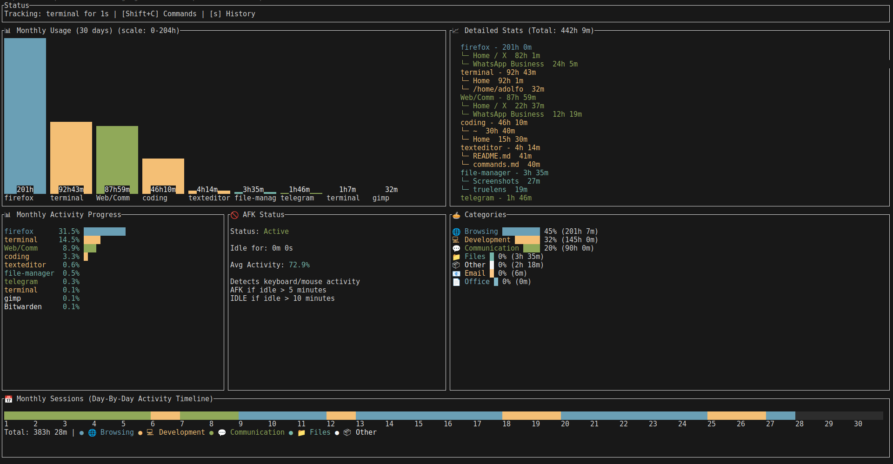Viewport: 893px width, 464px height.
Task: Select file-manager - 3h 35m stats entry
Action: click(x=504, y=173)
